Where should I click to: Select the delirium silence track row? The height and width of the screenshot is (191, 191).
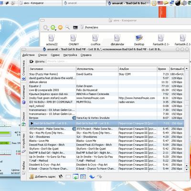tap(106, 82)
